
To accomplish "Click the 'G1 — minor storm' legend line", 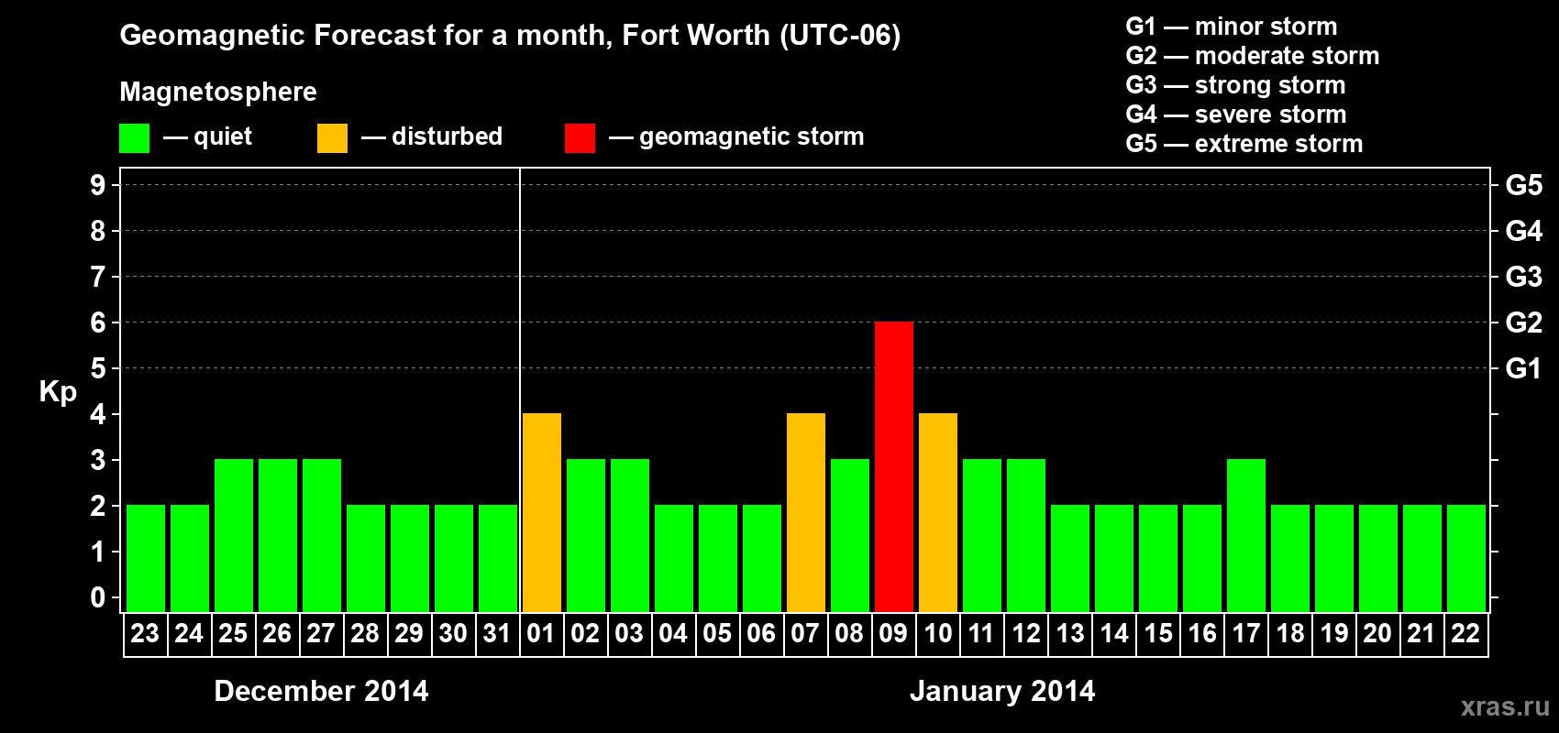I will 1232,27.
